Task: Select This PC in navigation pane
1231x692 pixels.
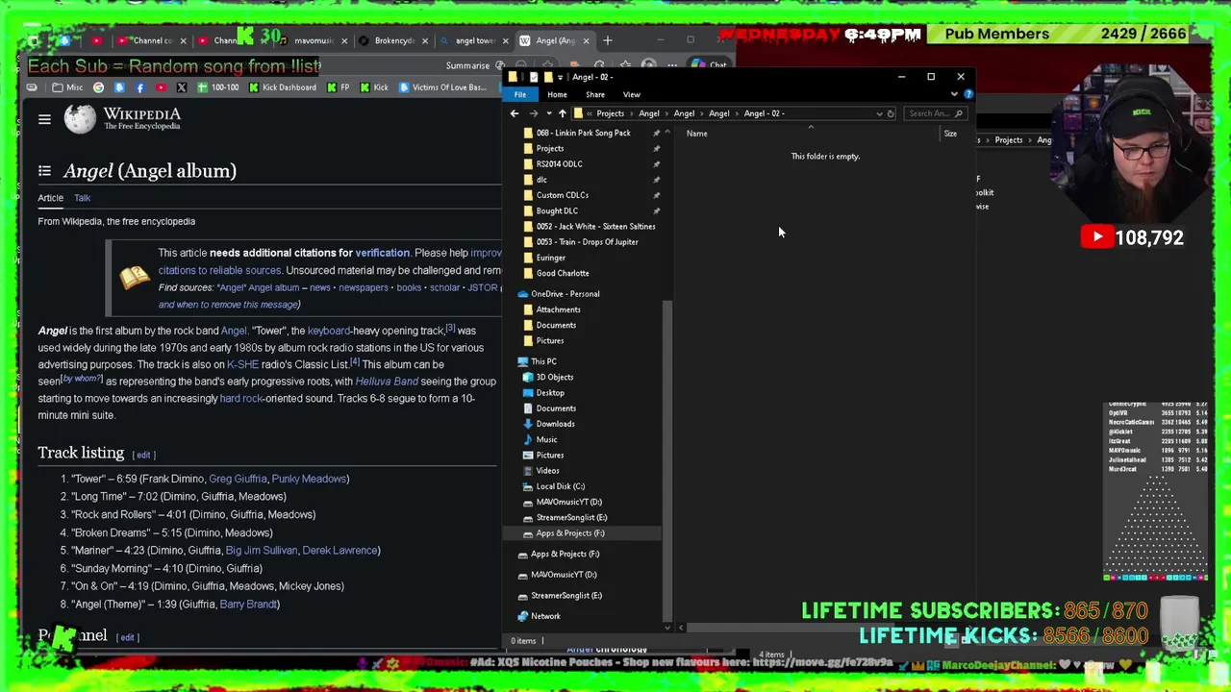Action: point(543,361)
